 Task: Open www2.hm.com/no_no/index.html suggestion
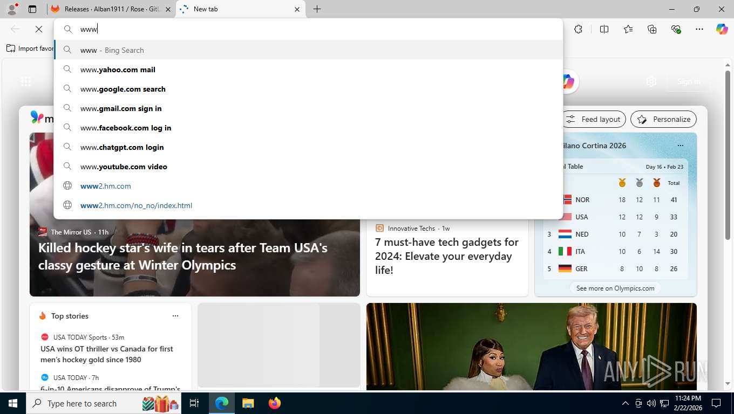pyautogui.click(x=309, y=205)
